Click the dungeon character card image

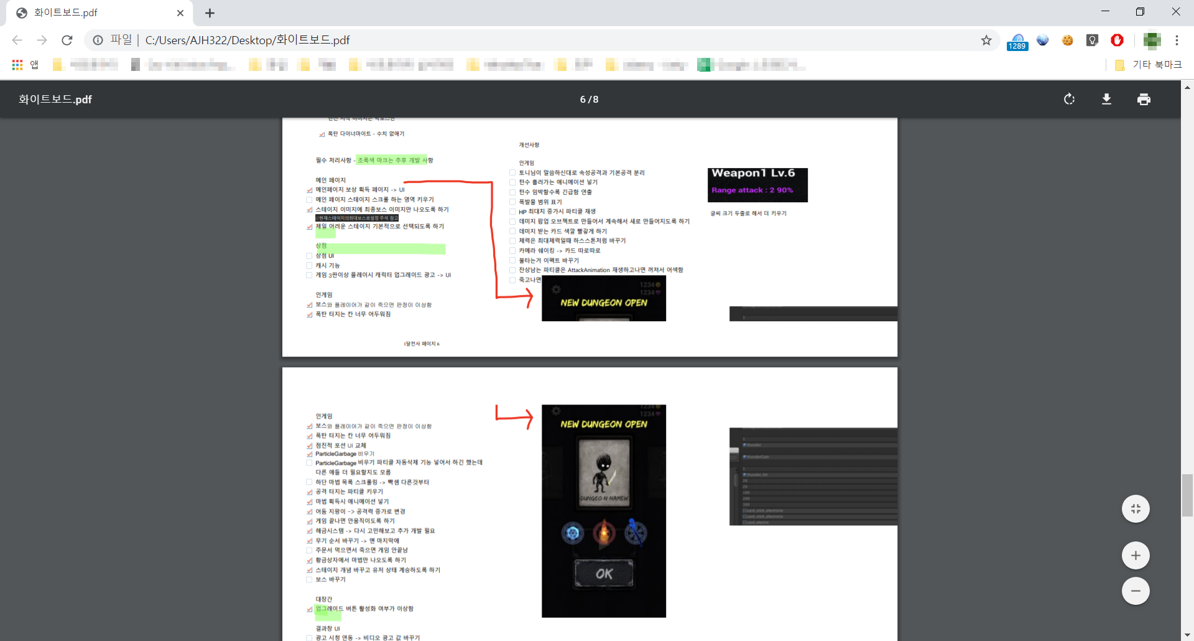(x=604, y=474)
